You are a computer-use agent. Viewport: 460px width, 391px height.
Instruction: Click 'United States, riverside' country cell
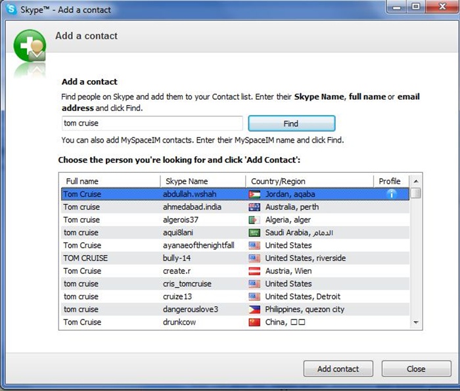click(x=306, y=258)
